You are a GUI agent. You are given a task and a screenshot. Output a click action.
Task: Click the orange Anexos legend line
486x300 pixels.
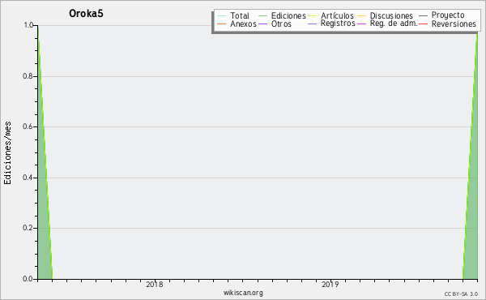click(222, 24)
